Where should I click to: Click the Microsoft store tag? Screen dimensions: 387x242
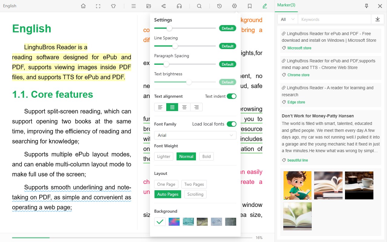click(299, 48)
